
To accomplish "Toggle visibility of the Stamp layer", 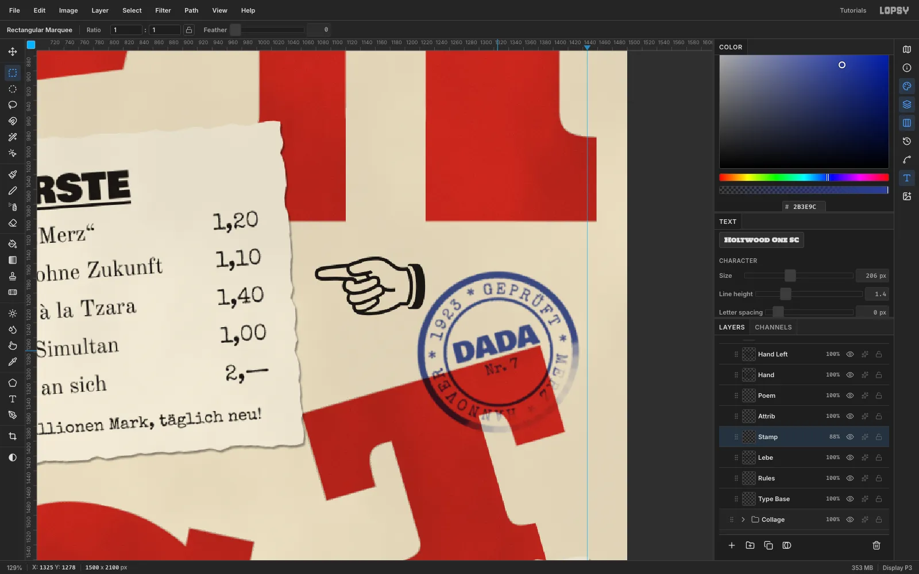I will [x=850, y=437].
